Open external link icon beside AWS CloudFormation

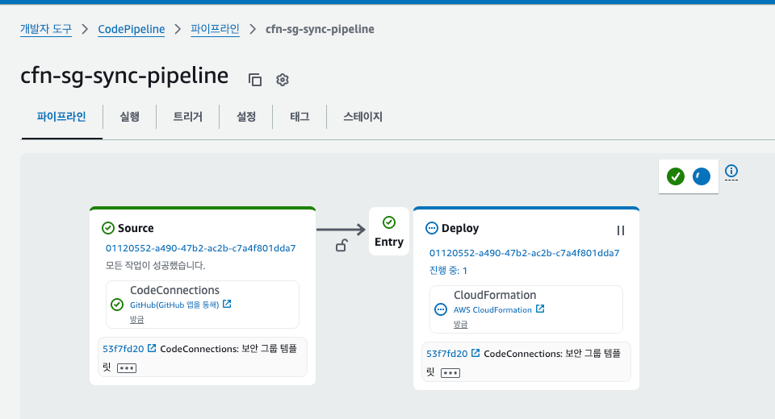pos(540,309)
